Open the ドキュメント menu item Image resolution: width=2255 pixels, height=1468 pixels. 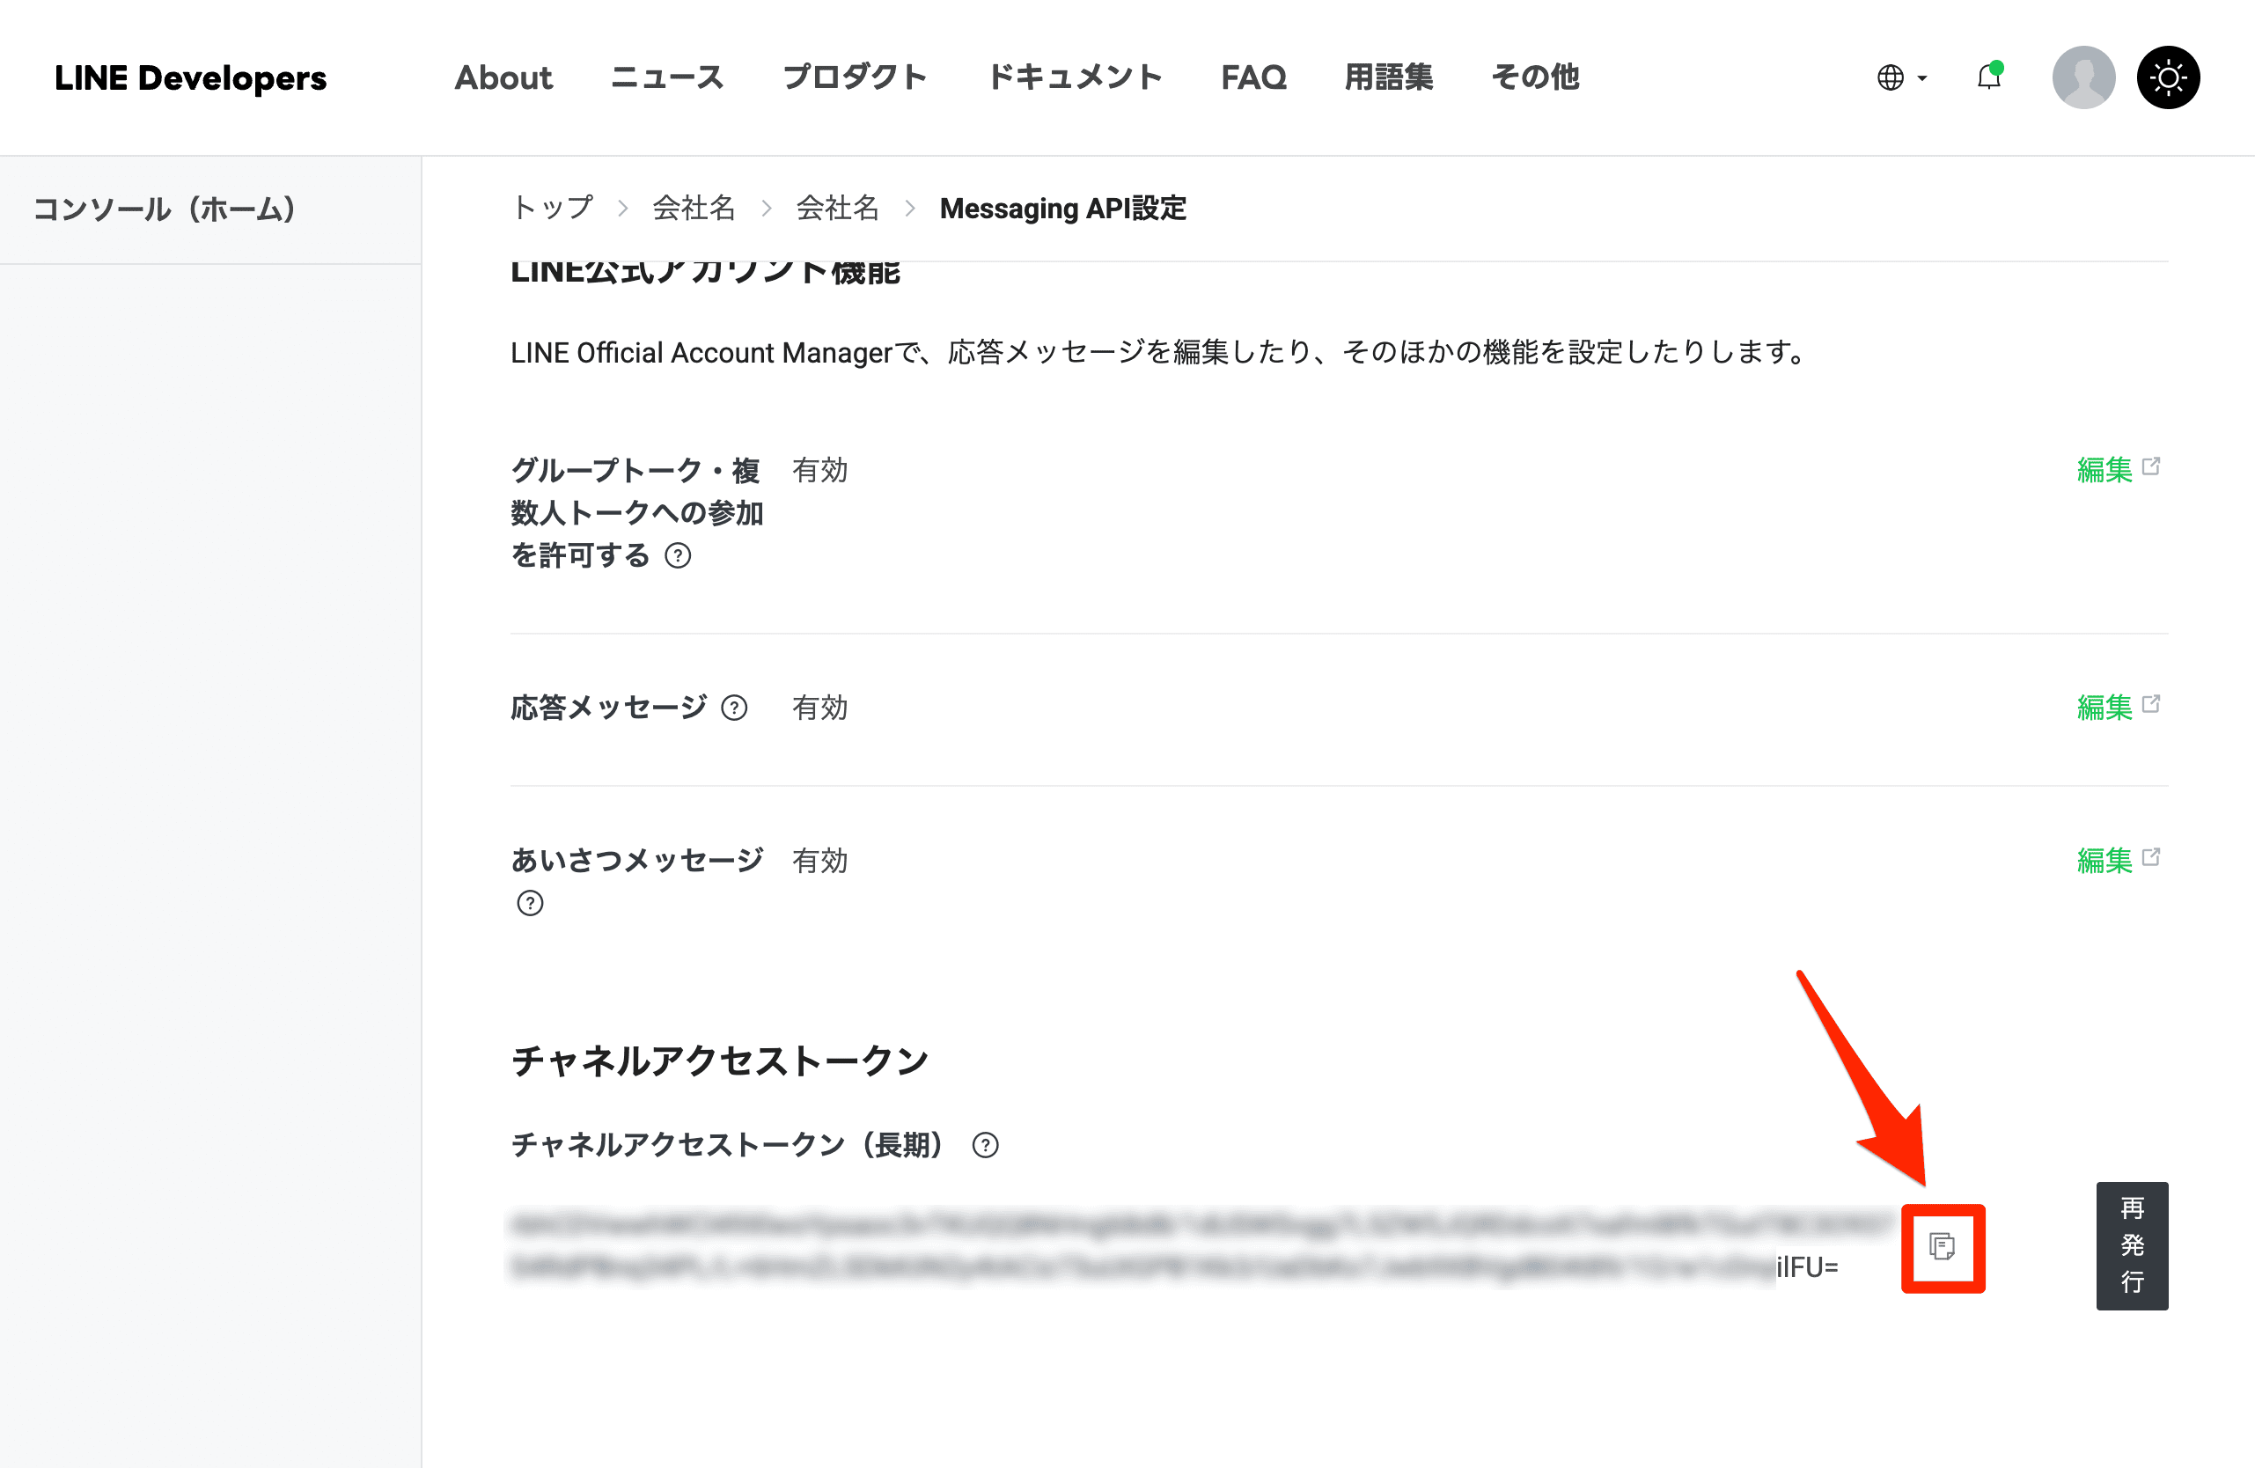(1075, 77)
